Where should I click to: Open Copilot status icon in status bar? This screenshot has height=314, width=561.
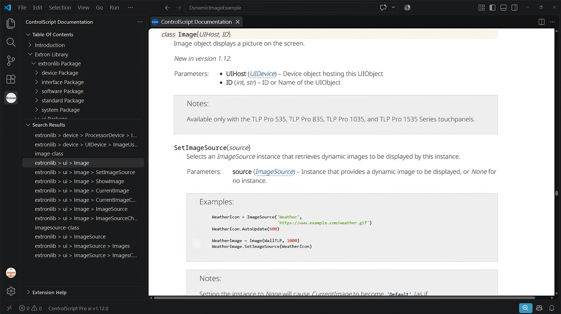539,308
